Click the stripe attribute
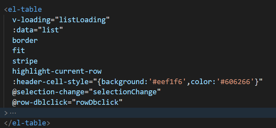The image size is (276, 128). 25,61
